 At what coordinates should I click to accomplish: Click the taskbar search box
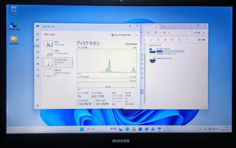click(x=97, y=129)
